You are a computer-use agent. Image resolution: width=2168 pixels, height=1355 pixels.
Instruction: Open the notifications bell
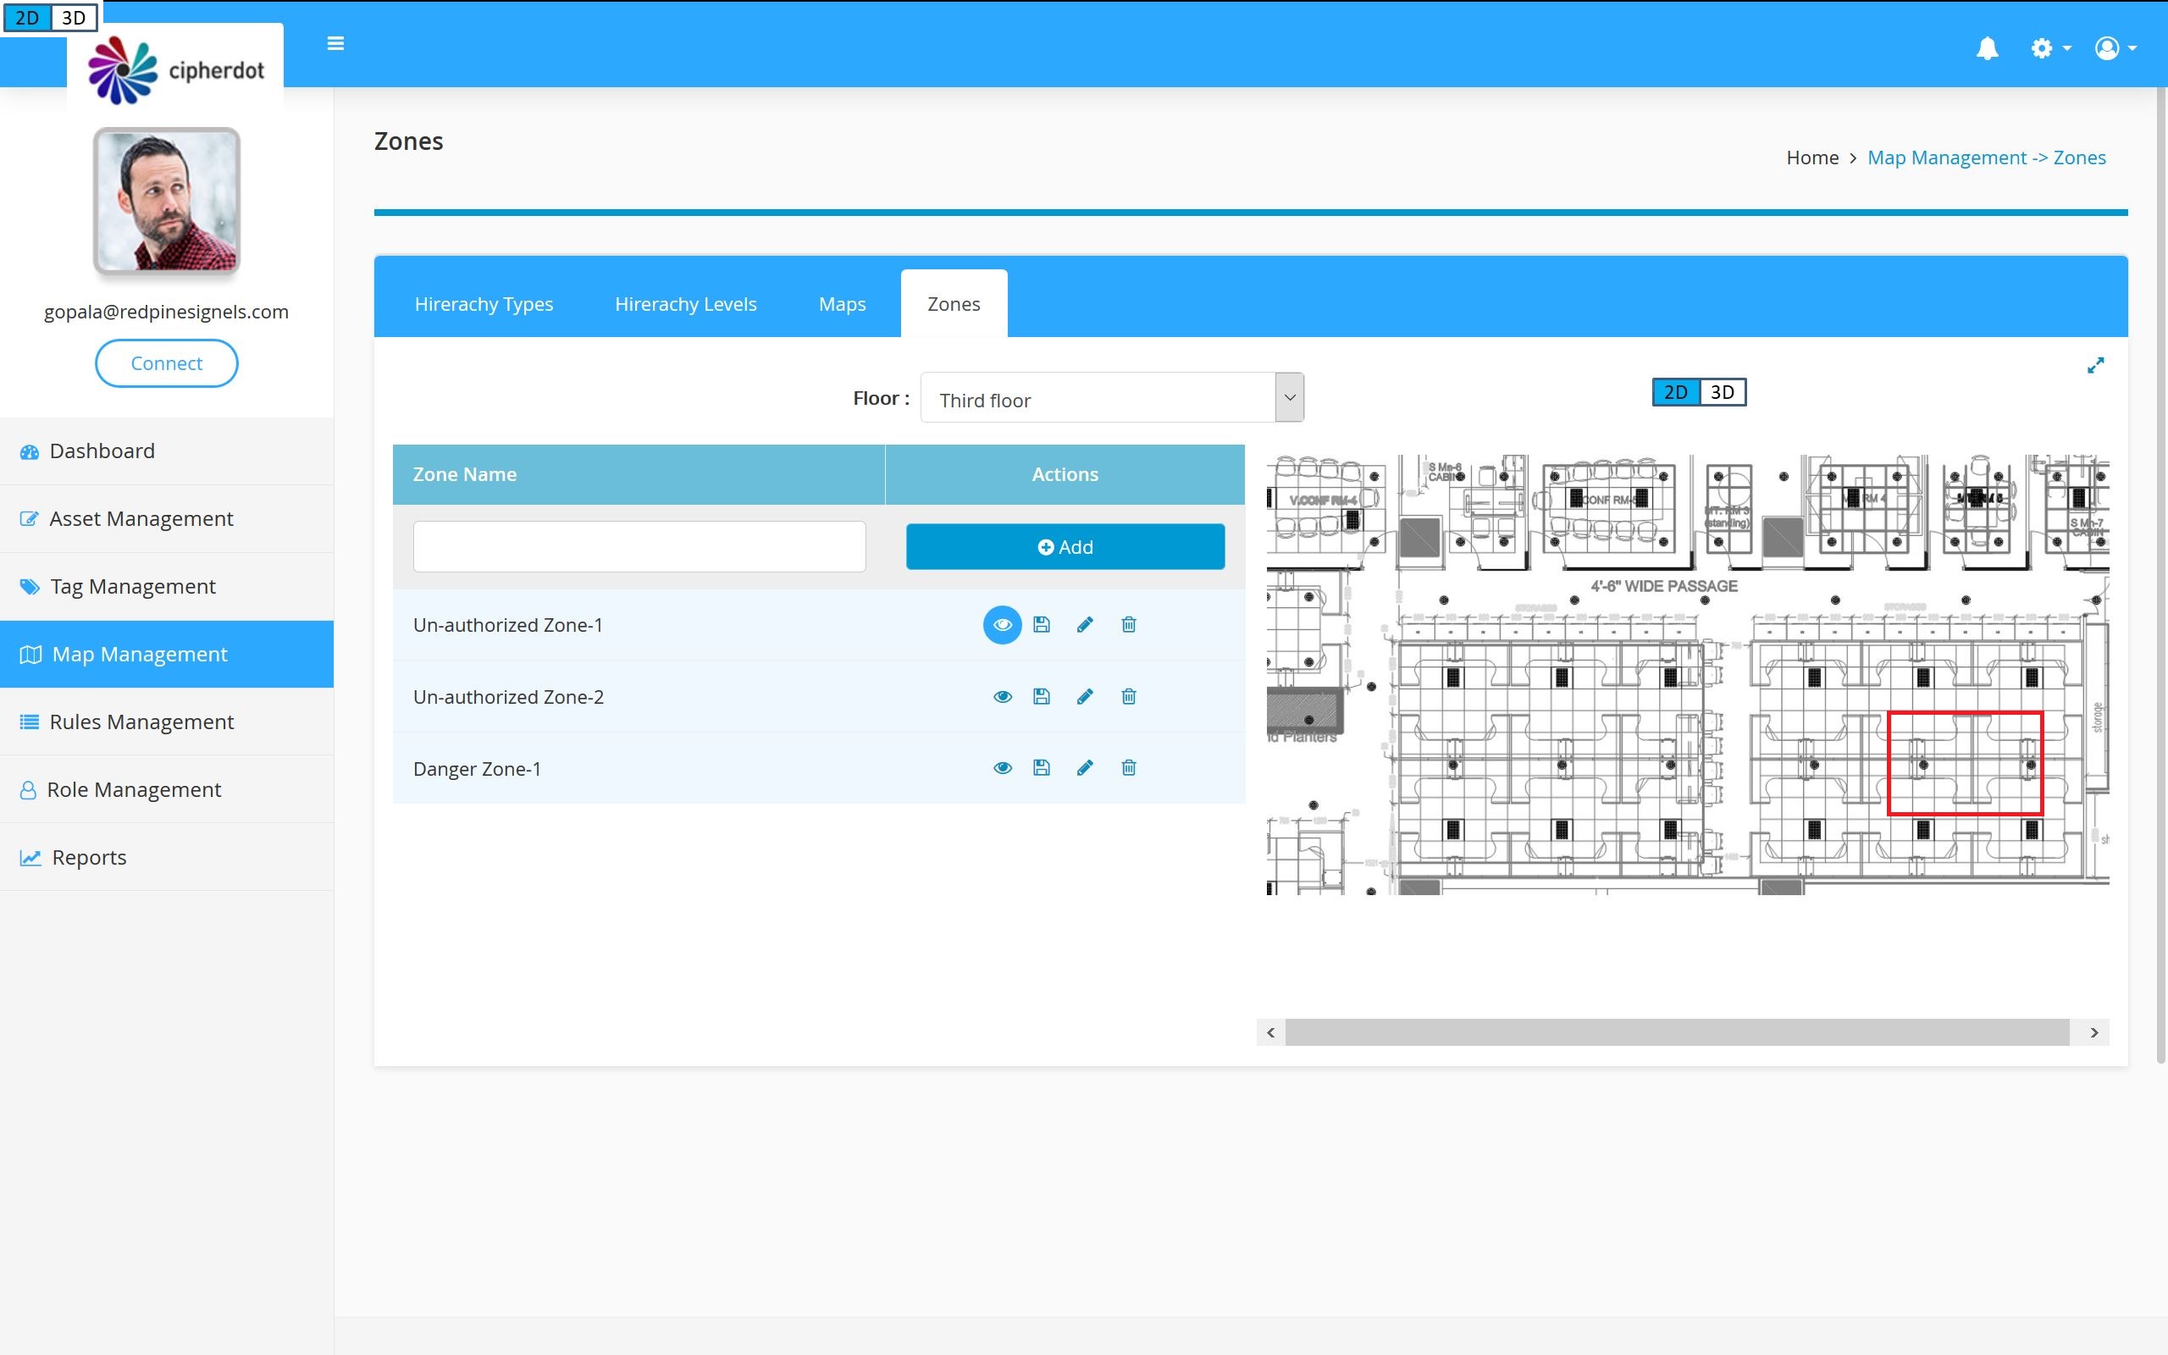coord(1987,48)
